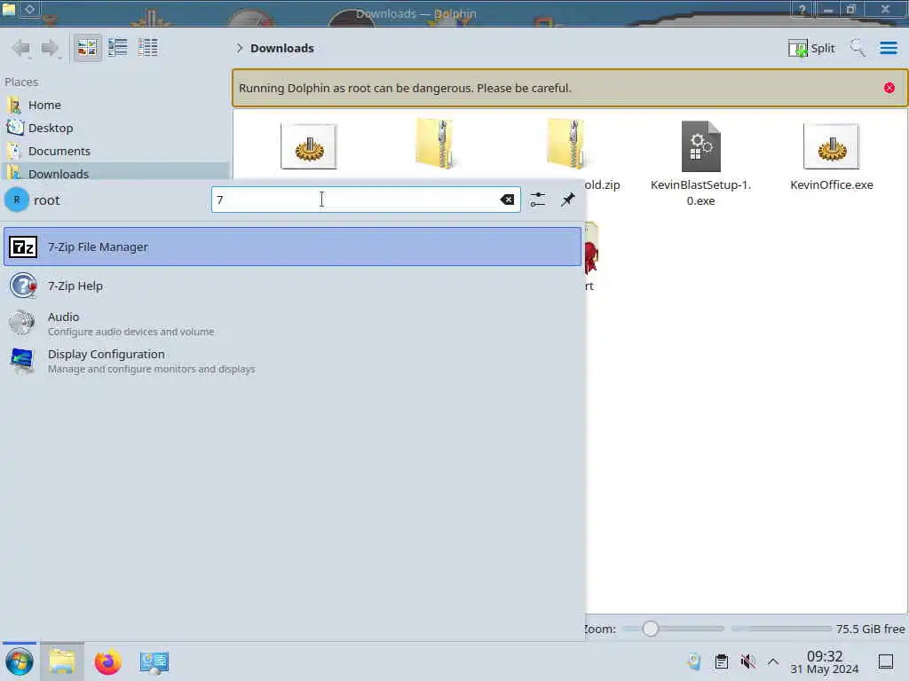Select KevinOffice.exe file icon
This screenshot has width=909, height=681.
[x=831, y=146]
